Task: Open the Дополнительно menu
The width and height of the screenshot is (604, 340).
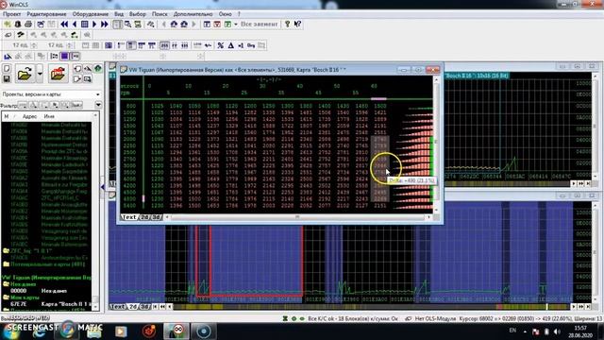Action: click(193, 14)
